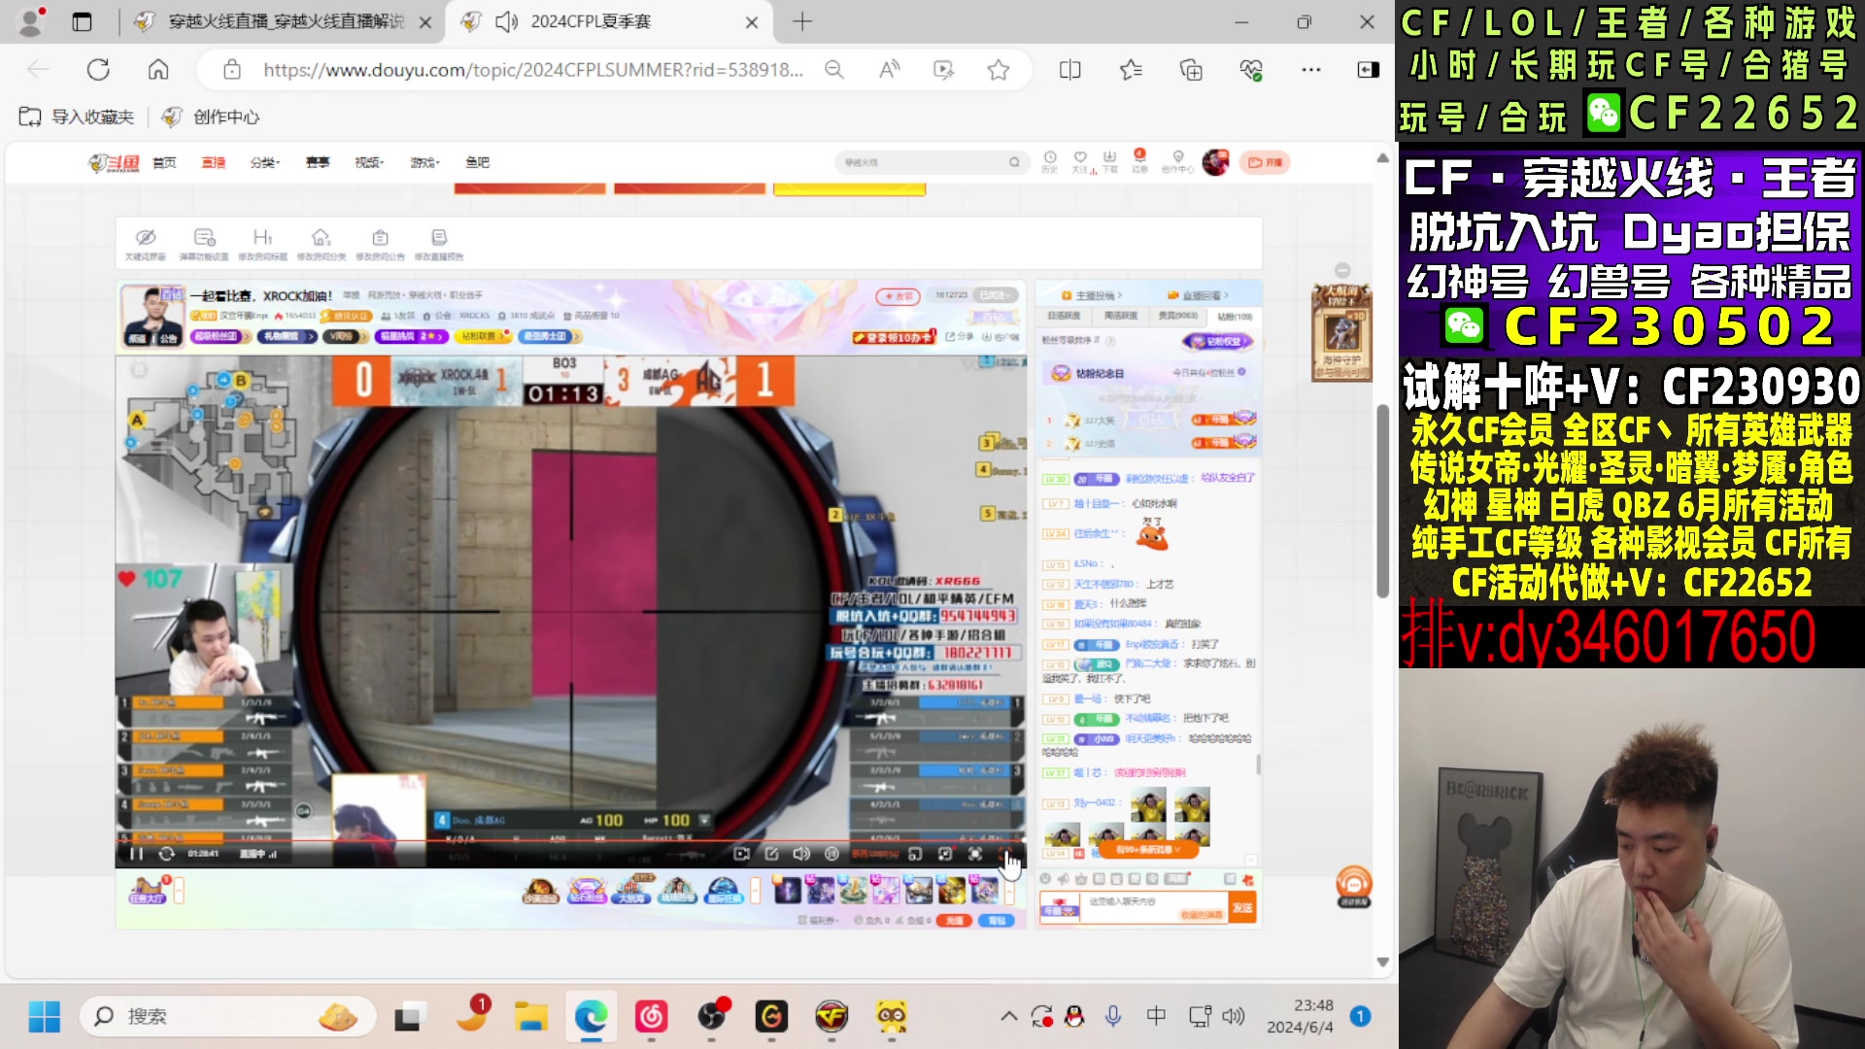The width and height of the screenshot is (1865, 1049).
Task: Open the 创作中心 bookmark
Action: 212,117
